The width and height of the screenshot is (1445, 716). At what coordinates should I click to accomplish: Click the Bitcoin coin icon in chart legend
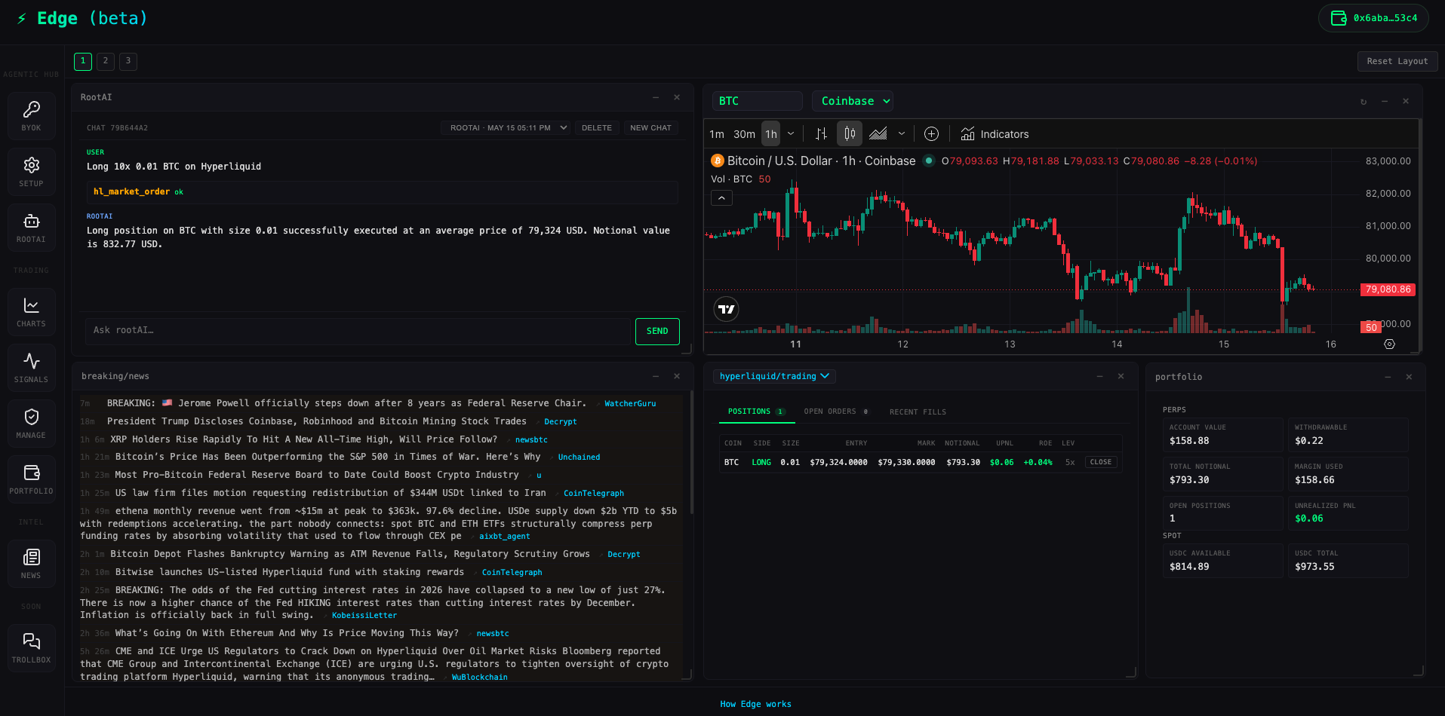(718, 161)
